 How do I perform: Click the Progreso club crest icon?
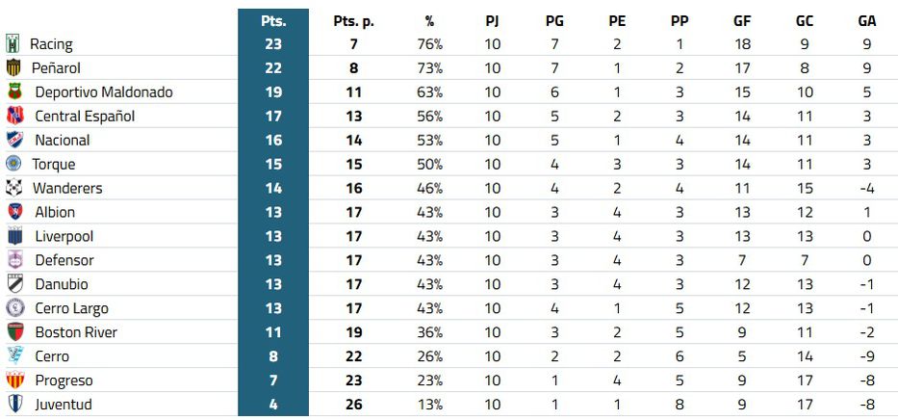[x=14, y=381]
